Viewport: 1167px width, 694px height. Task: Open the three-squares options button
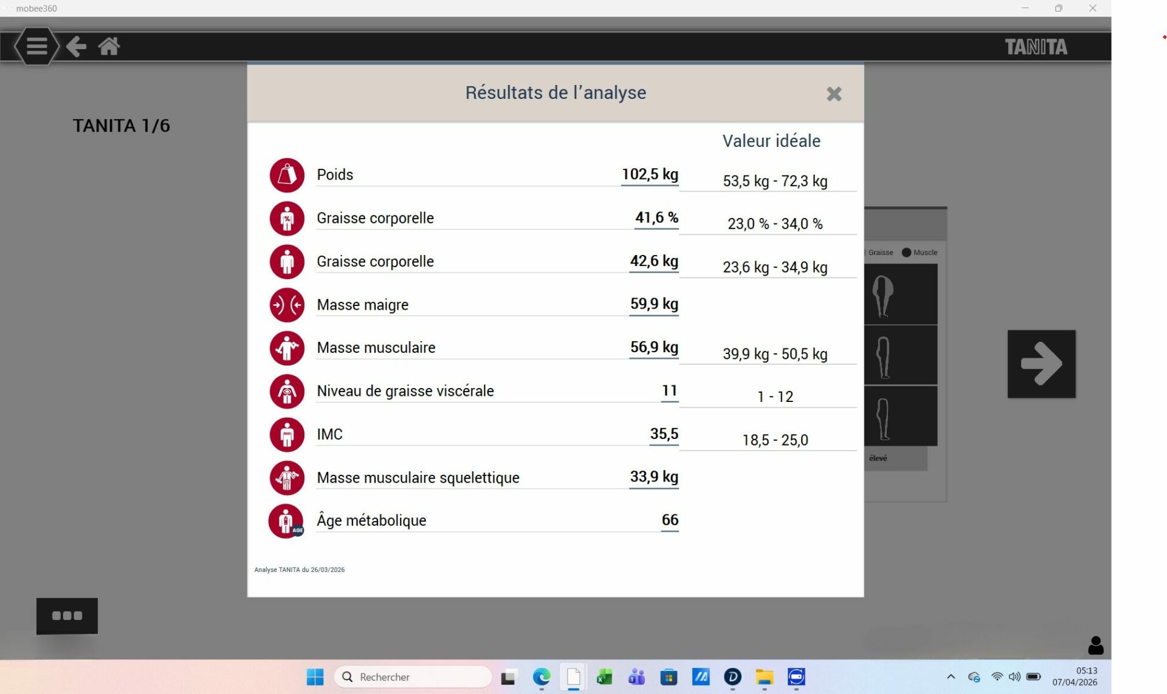click(x=67, y=616)
